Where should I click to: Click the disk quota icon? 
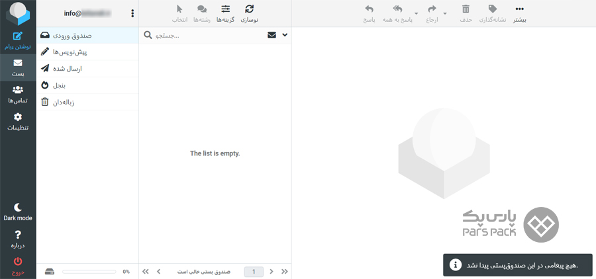point(50,272)
